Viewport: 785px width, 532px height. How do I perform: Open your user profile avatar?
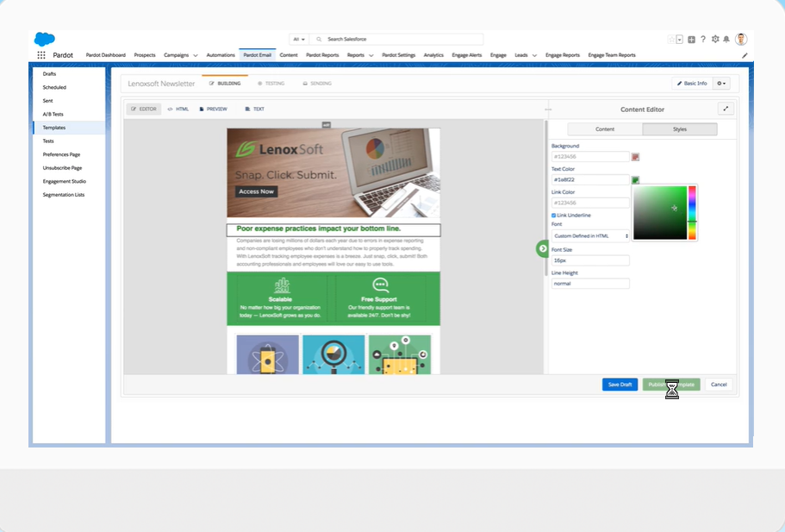[740, 39]
